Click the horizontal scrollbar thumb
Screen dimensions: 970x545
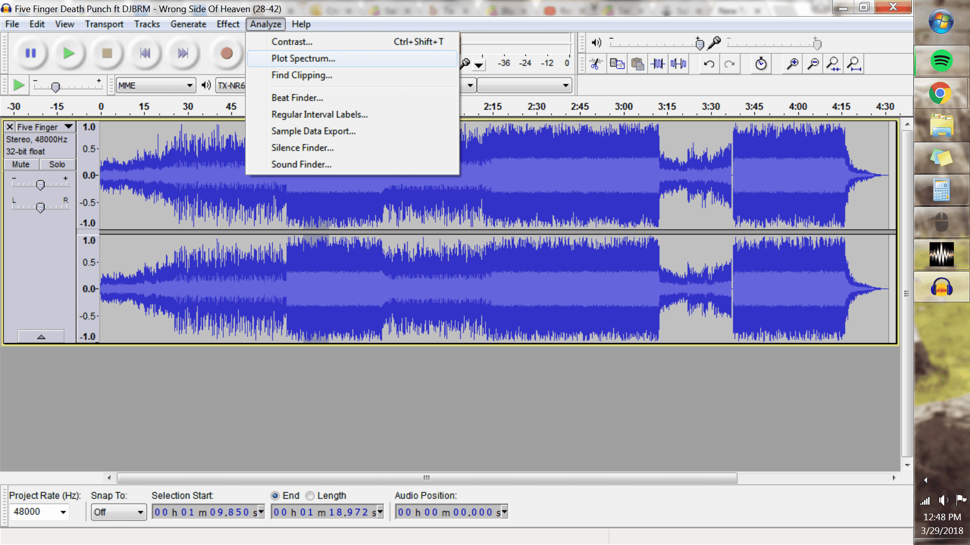coord(427,478)
